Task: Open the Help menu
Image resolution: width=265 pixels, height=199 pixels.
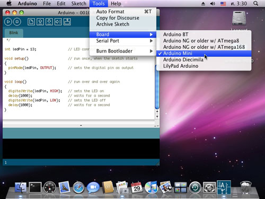Action: (116, 4)
